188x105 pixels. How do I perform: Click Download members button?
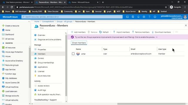point(161,32)
